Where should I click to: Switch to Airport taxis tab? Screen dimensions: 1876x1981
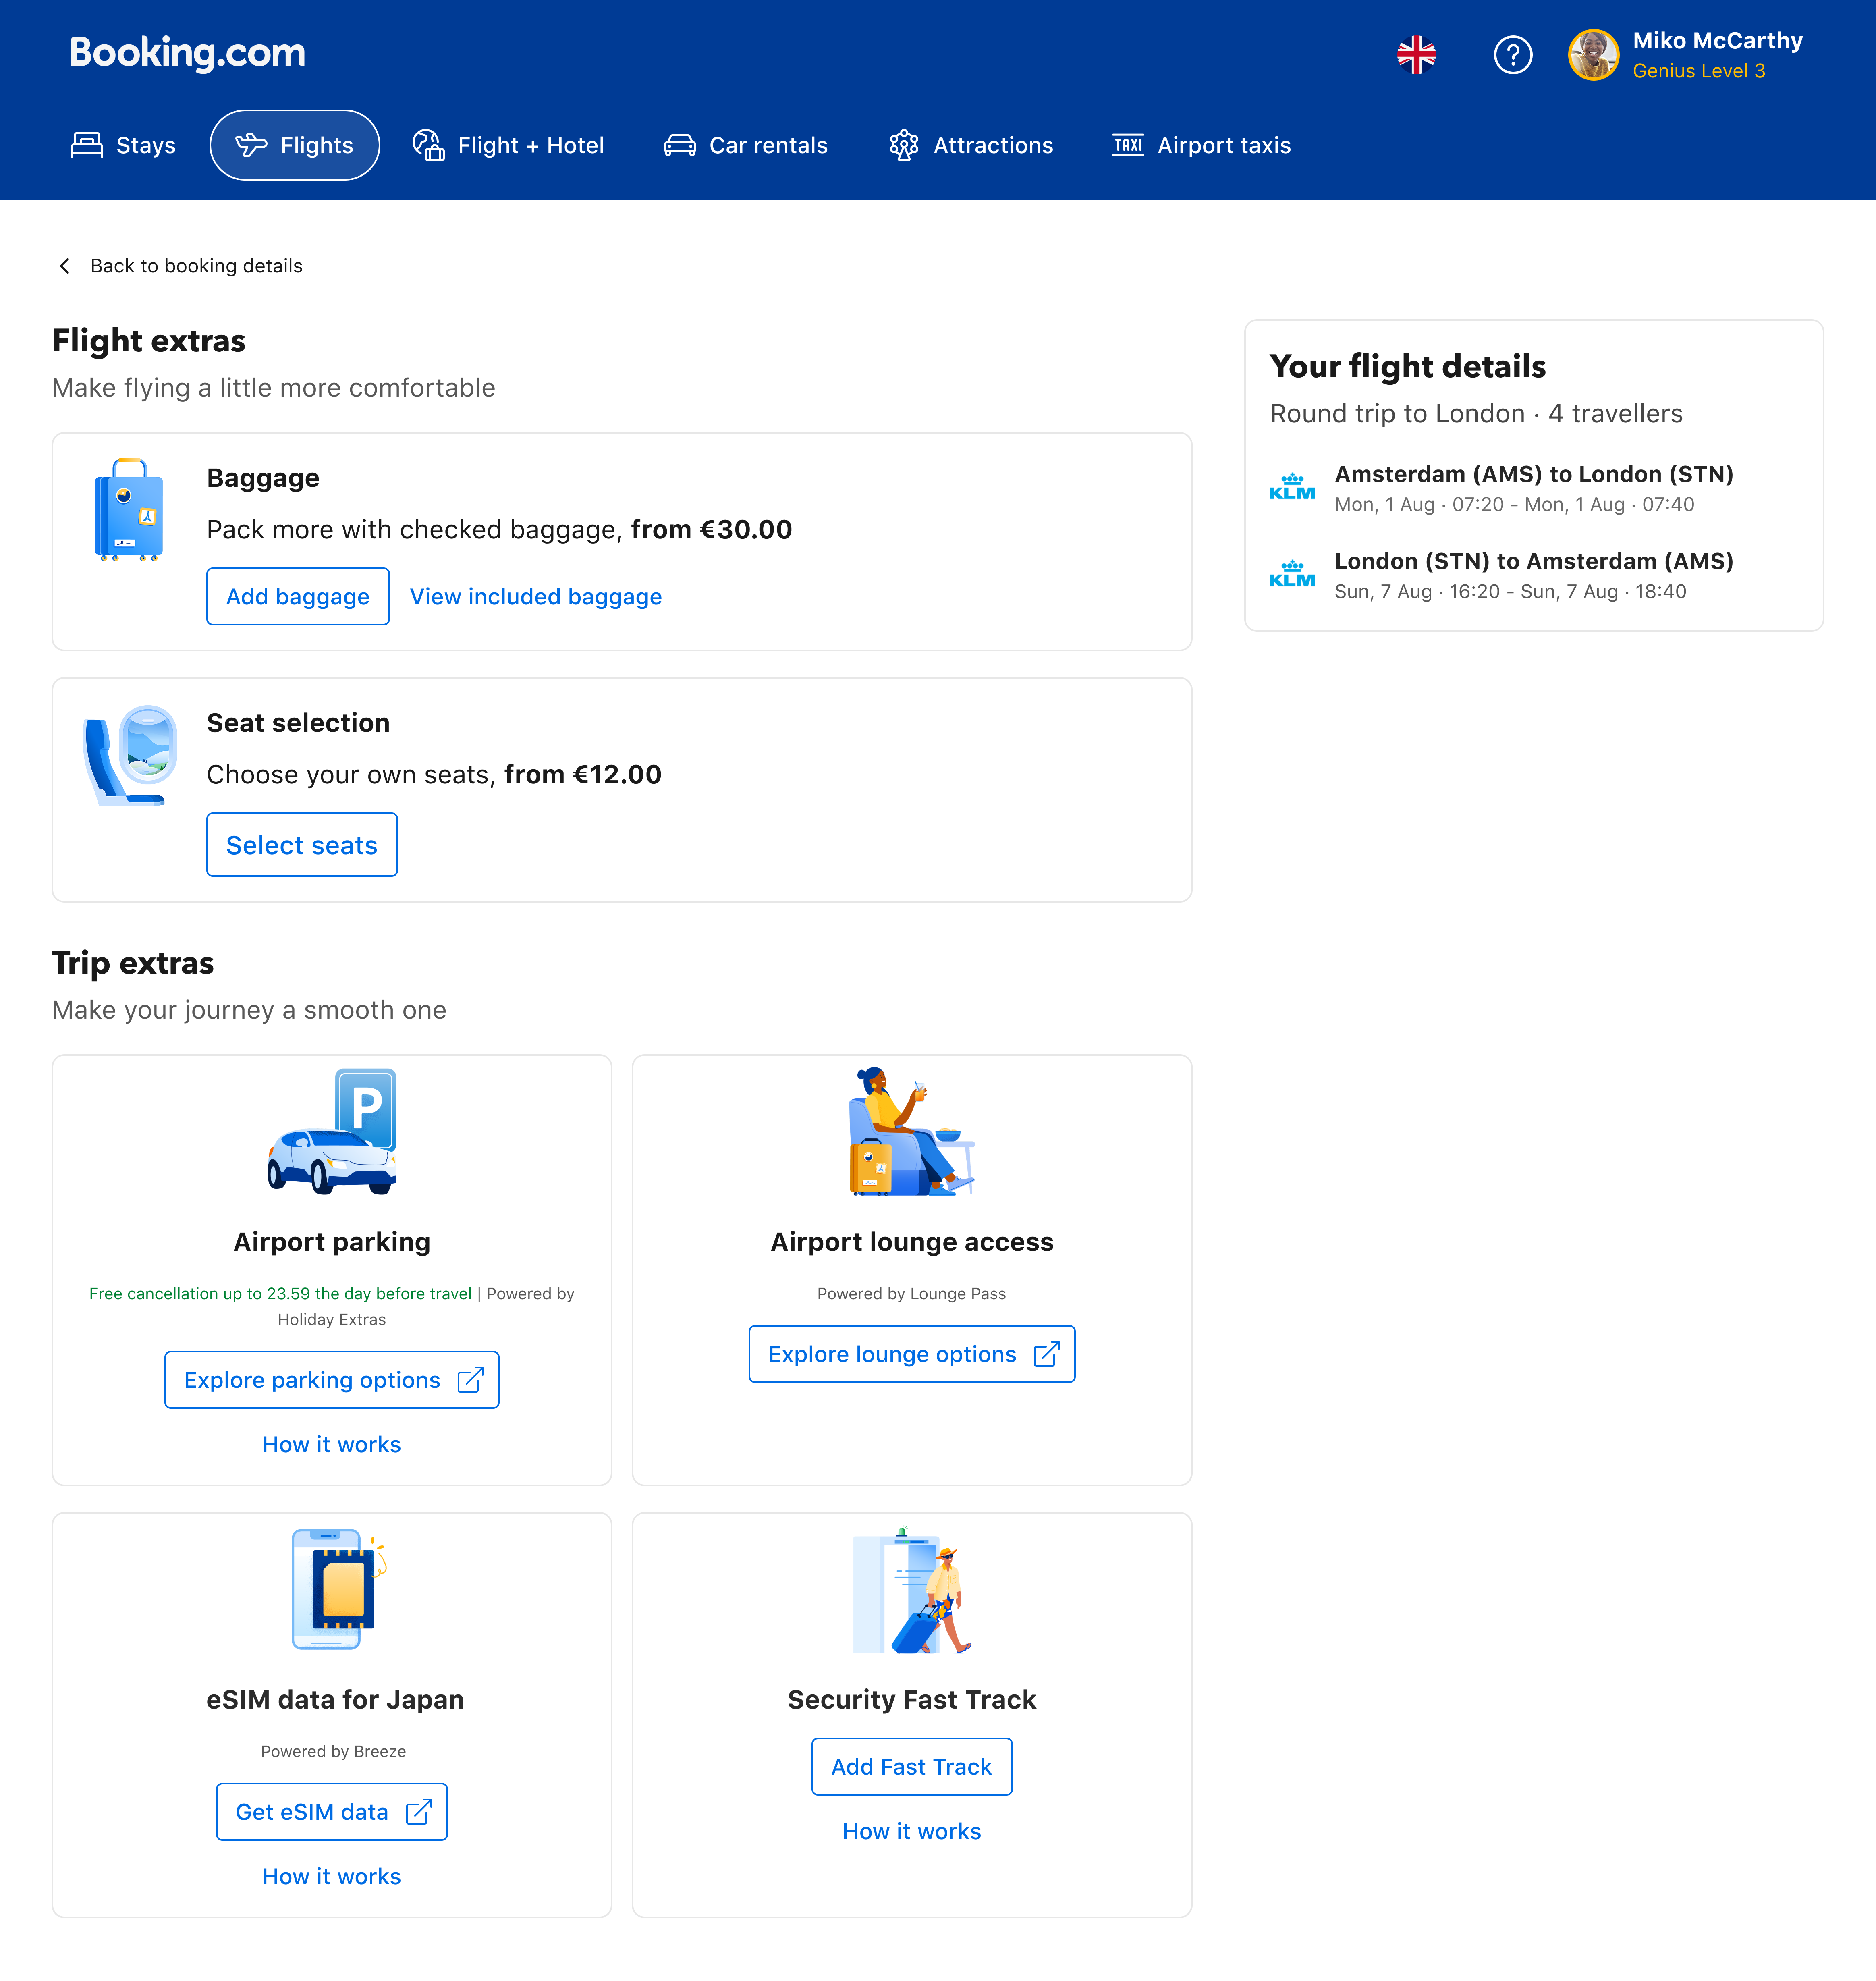coord(1201,145)
